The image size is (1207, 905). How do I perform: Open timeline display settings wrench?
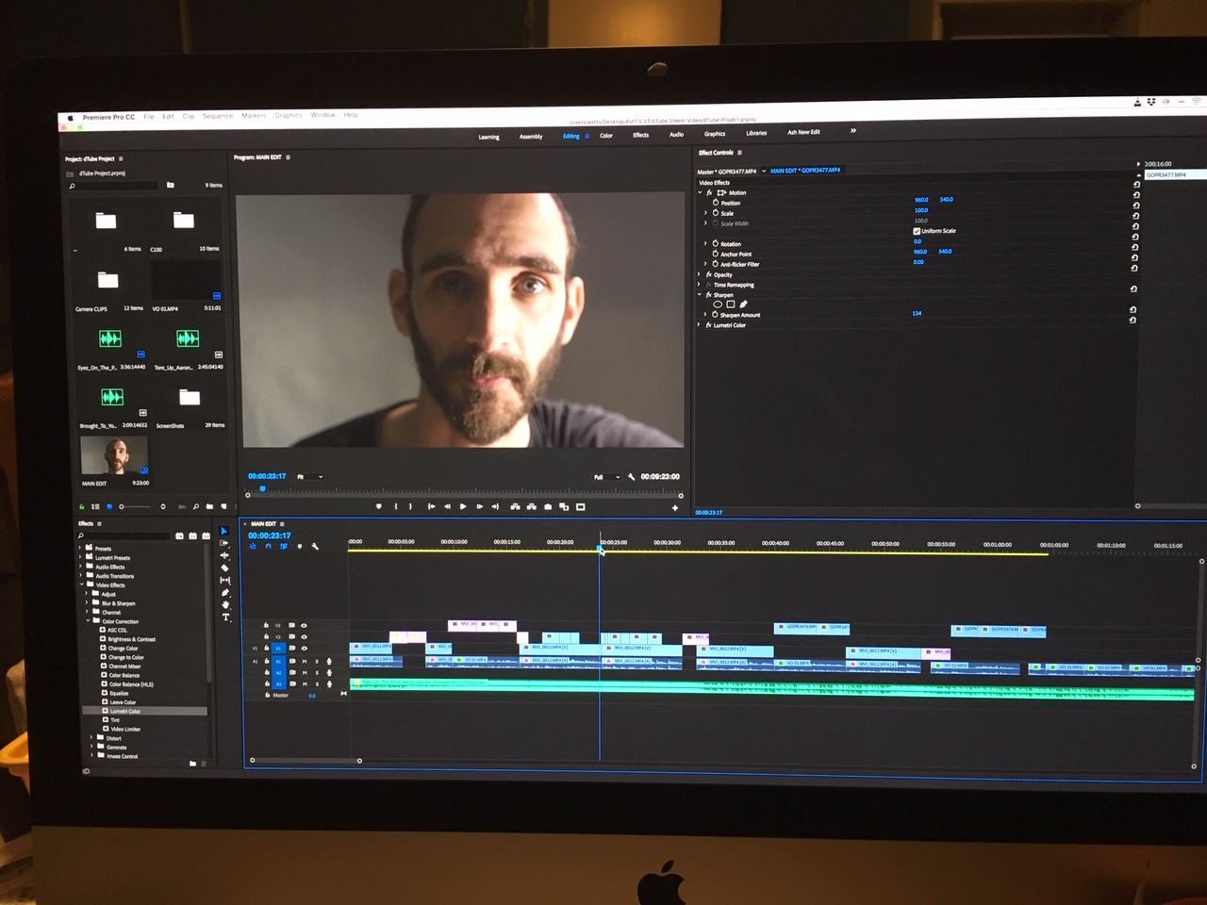click(x=315, y=547)
